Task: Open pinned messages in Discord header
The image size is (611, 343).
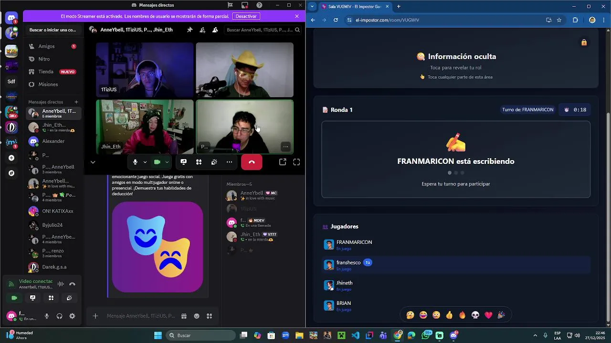Action: tap(190, 30)
